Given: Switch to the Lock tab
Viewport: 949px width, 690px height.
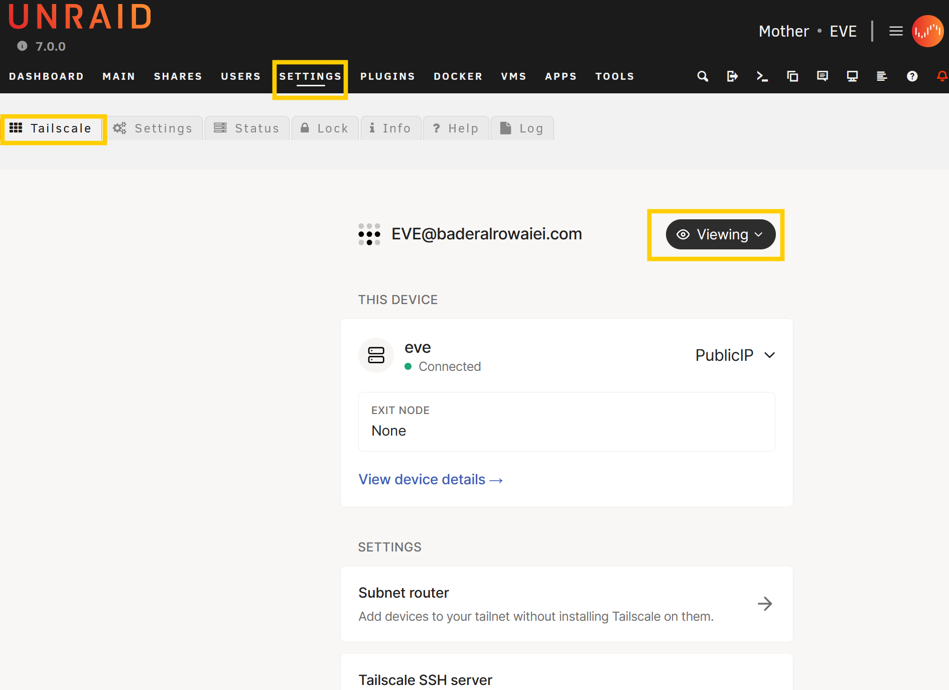Looking at the screenshot, I should pyautogui.click(x=325, y=128).
